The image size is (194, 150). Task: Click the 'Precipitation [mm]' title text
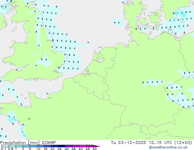[x=20, y=143]
